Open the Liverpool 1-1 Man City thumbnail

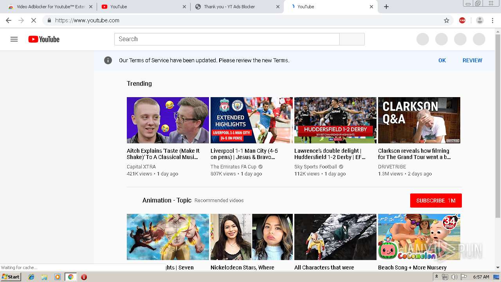click(252, 120)
